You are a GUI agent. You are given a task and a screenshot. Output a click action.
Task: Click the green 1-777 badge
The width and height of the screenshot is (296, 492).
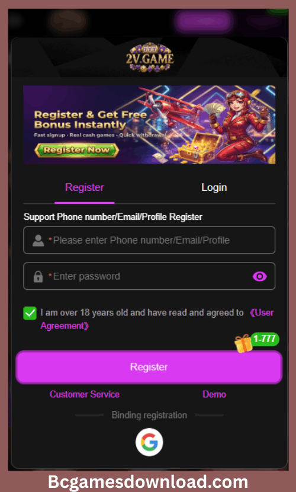tap(265, 339)
